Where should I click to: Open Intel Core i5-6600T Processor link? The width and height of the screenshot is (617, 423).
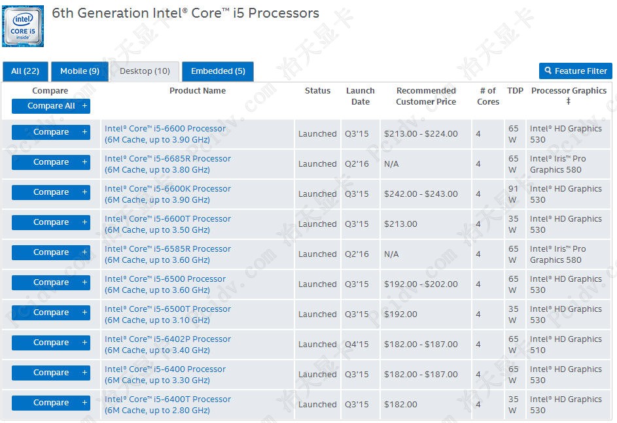click(x=167, y=224)
